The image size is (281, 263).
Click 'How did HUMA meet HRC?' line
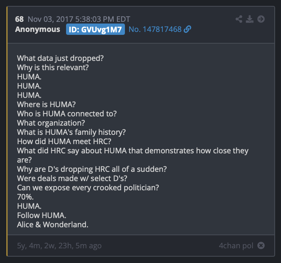(x=64, y=142)
